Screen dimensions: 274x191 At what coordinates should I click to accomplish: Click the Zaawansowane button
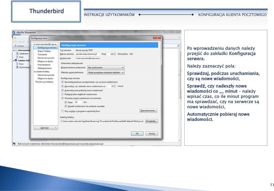click(x=148, y=111)
